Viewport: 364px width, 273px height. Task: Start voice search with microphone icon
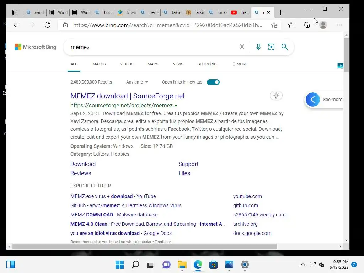click(x=258, y=47)
